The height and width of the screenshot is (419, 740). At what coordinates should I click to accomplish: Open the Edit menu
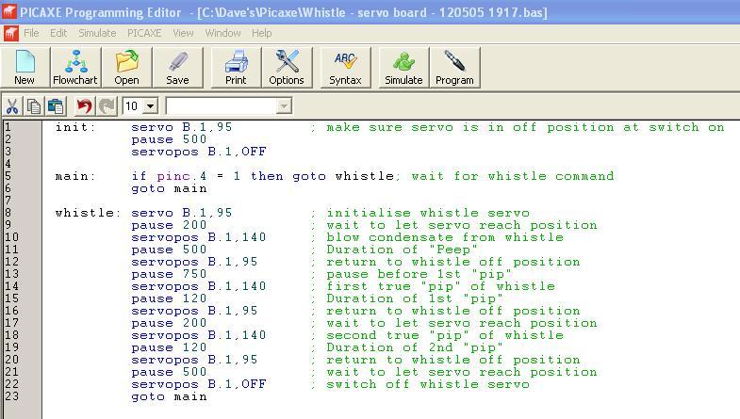pyautogui.click(x=58, y=33)
